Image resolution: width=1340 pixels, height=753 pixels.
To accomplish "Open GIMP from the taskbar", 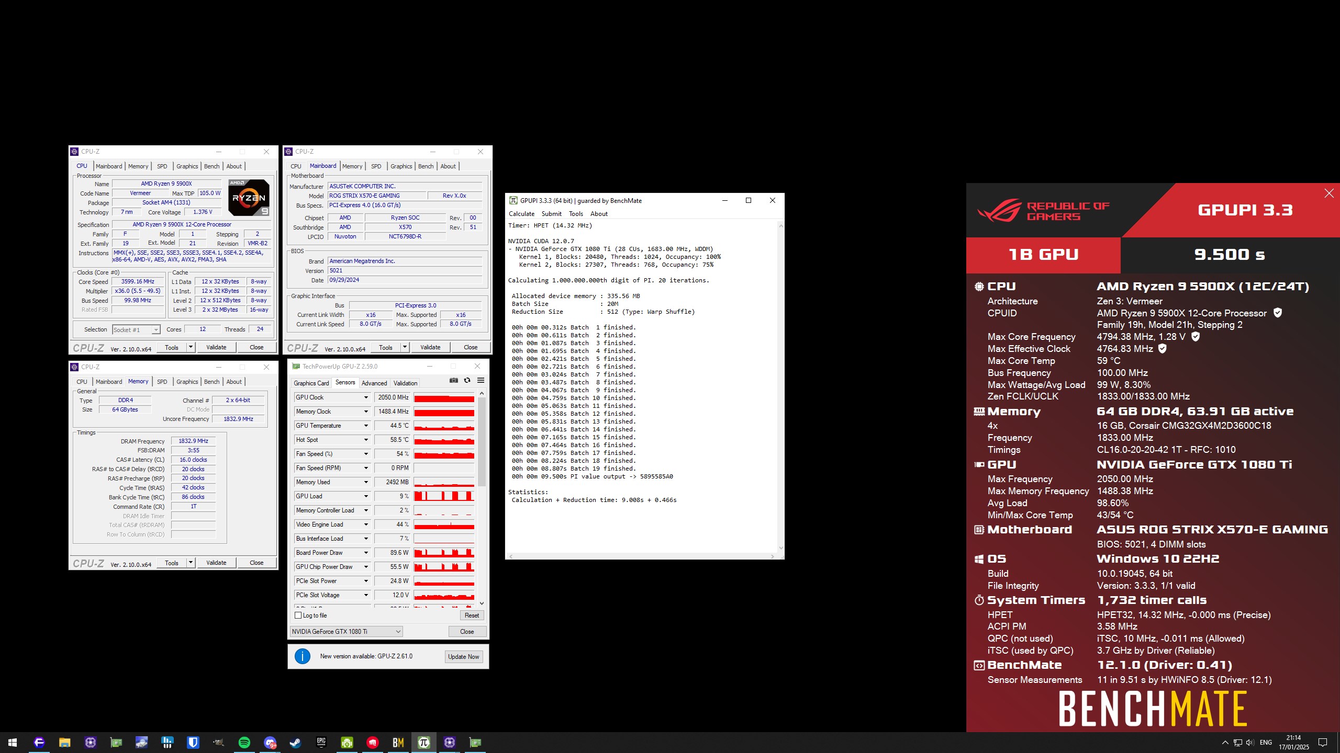I will [218, 743].
